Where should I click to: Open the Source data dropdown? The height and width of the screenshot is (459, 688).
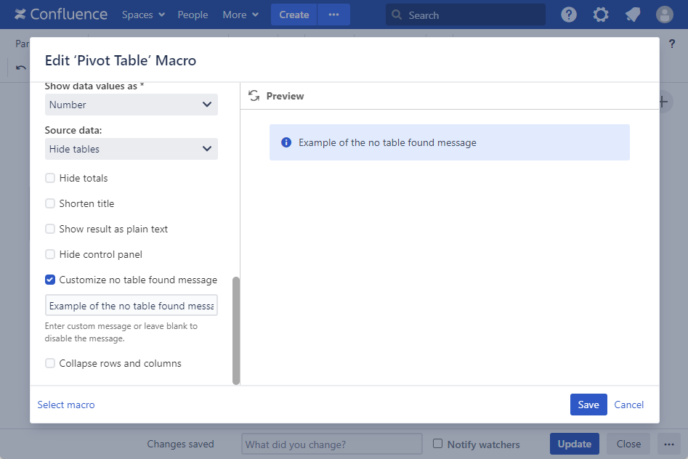[x=131, y=149]
